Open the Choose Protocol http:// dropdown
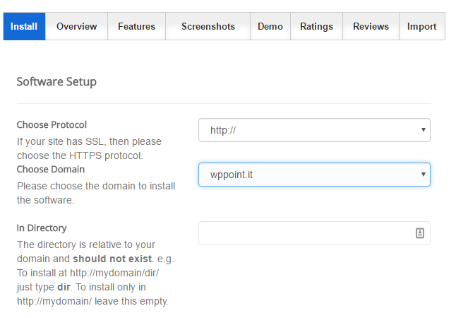456x318 pixels. [314, 130]
